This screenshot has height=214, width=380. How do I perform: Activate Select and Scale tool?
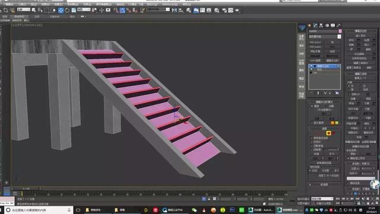coord(74,10)
